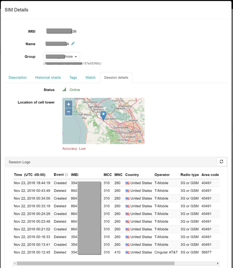The height and width of the screenshot is (268, 233).
Task: Switch to the Historical charts tab
Action: tap(48, 77)
